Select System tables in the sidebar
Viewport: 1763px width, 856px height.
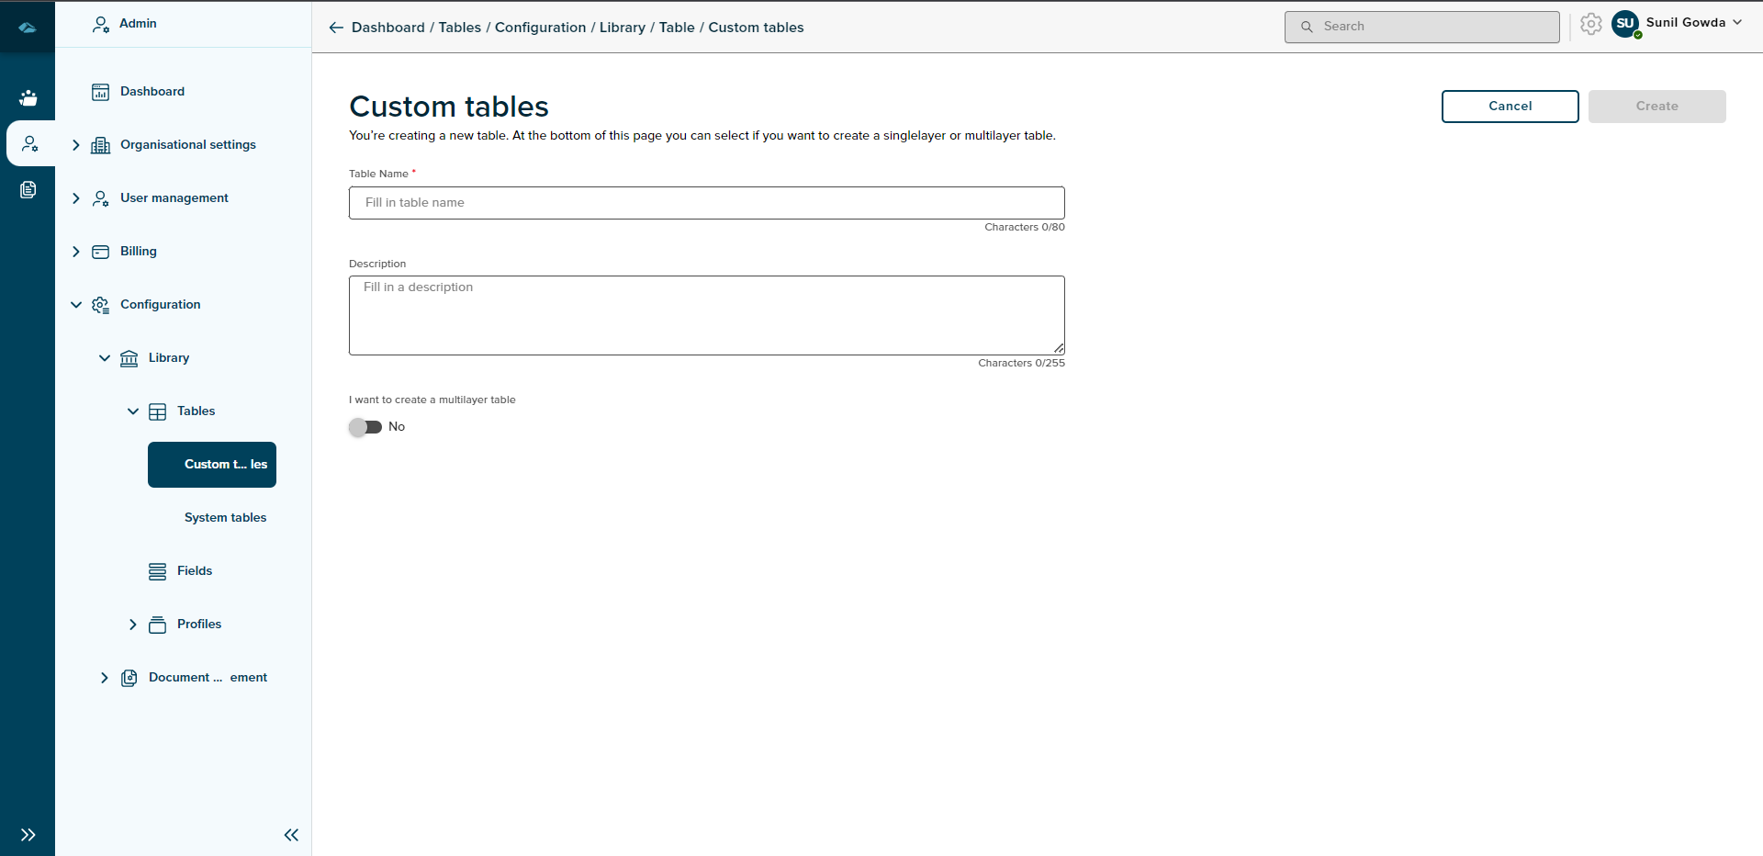click(x=225, y=517)
